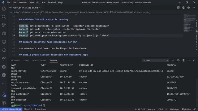Click Go Live in status bar

[x=186, y=109]
